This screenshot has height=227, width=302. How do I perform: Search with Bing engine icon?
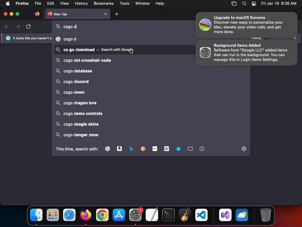(131, 149)
